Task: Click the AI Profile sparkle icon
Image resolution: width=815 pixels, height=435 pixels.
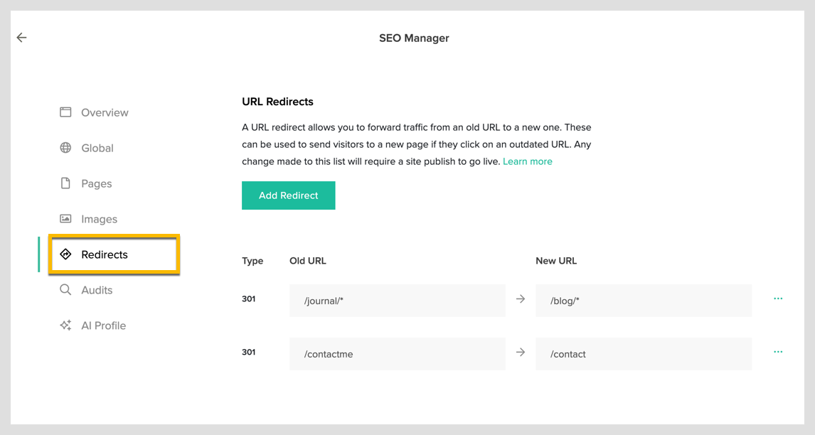Action: pos(65,326)
